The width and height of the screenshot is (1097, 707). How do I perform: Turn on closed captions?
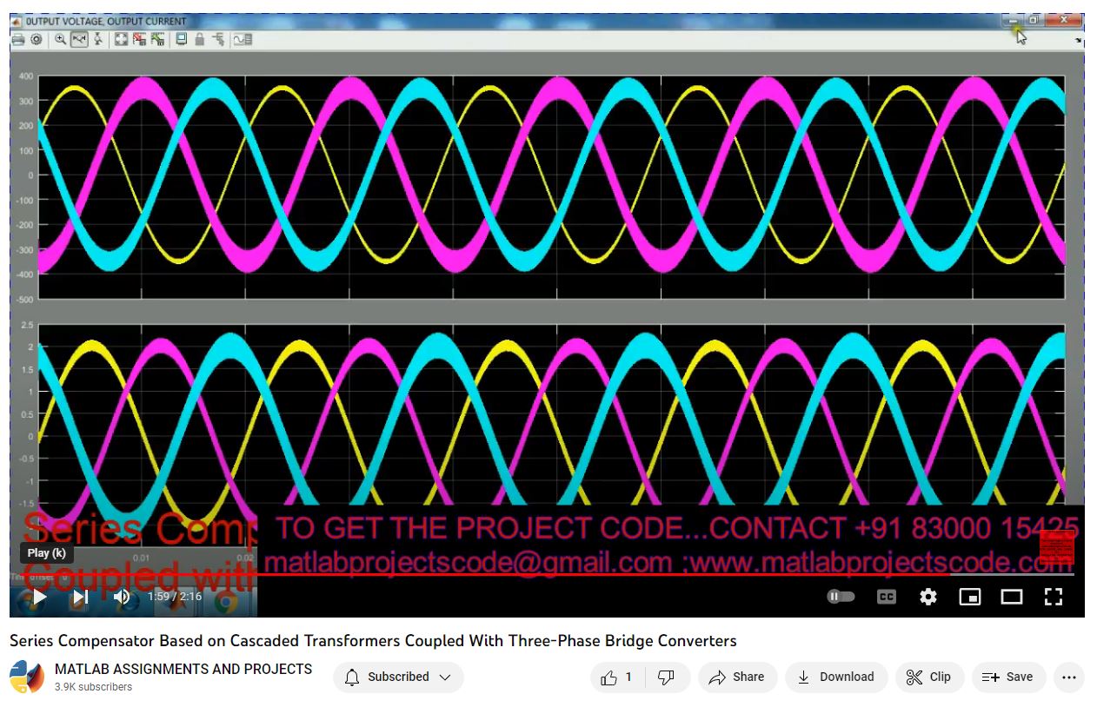[x=886, y=597]
